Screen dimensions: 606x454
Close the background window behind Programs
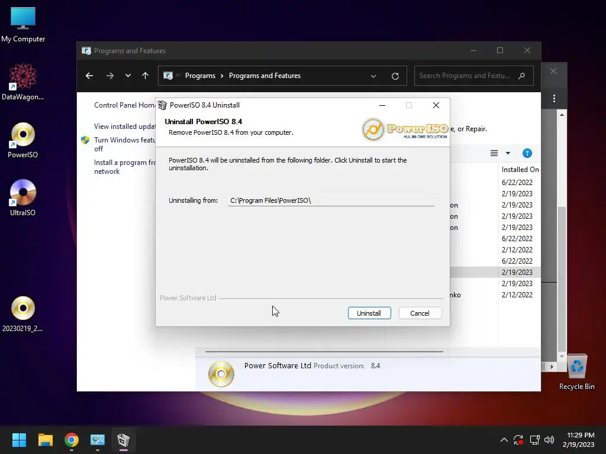pyautogui.click(x=553, y=71)
